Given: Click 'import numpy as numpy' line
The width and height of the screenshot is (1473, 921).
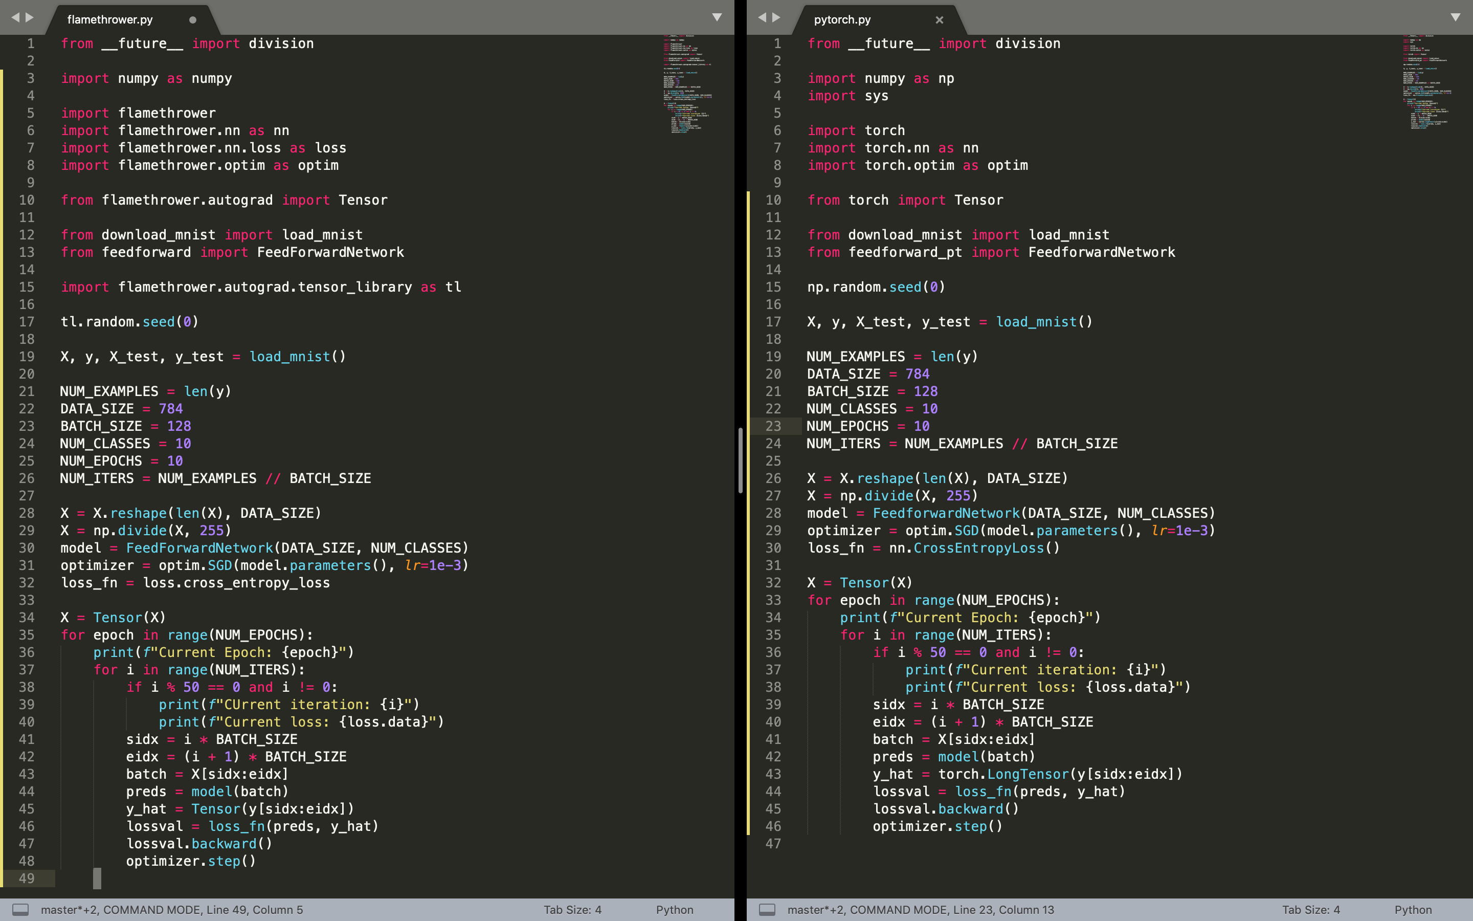Looking at the screenshot, I should tap(146, 79).
